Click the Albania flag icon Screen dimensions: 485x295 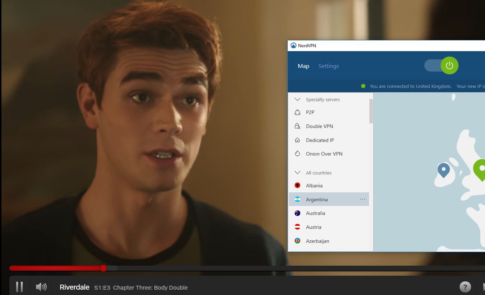pos(297,186)
